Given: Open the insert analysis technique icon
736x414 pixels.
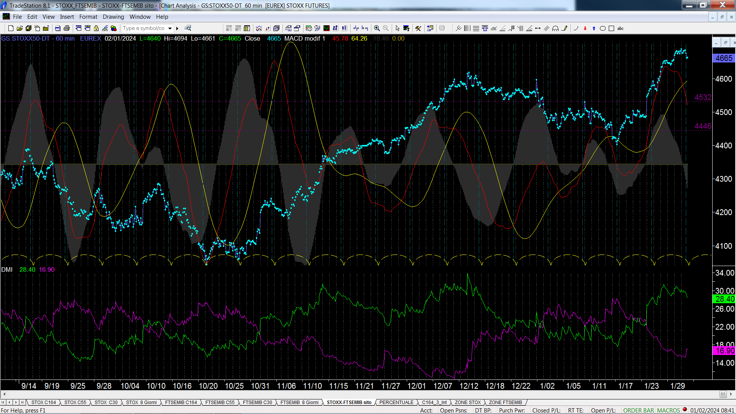Looking at the screenshot, I should point(259,28).
